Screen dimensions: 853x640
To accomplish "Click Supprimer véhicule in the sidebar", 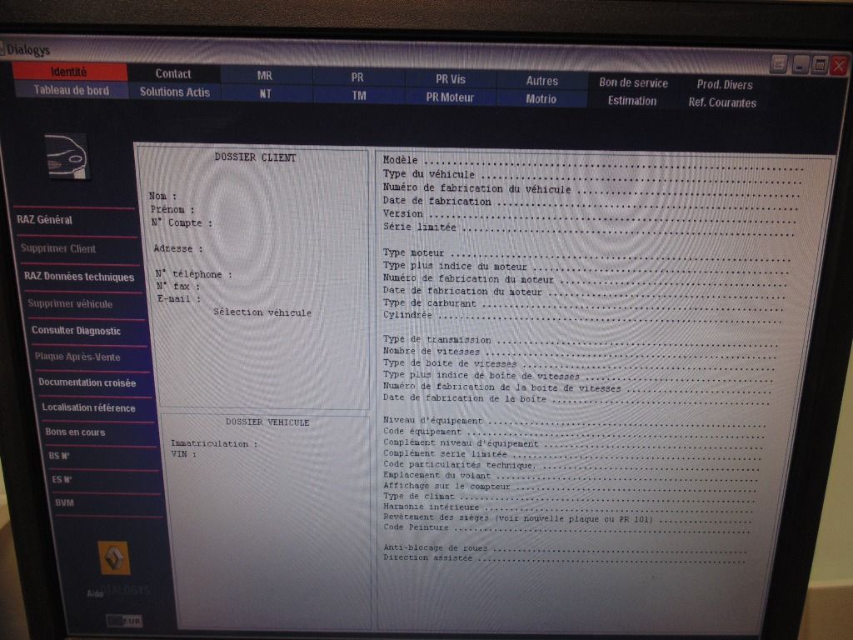I will click(x=70, y=303).
